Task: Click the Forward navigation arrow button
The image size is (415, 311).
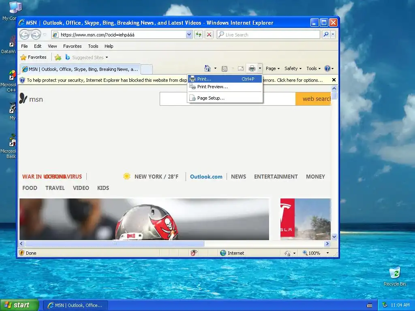Action: coord(36,34)
